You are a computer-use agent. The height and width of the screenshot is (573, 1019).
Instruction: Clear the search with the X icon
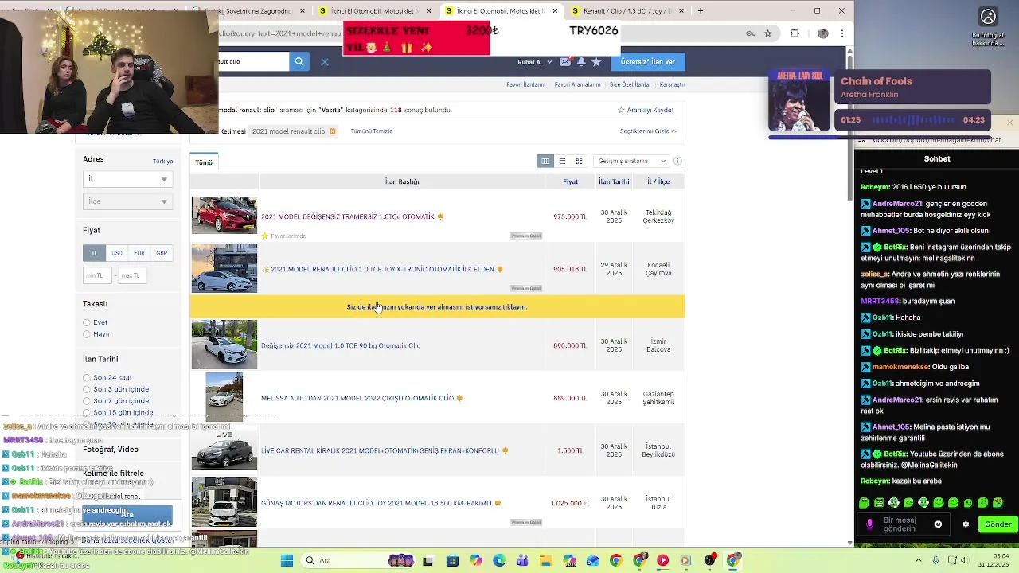click(325, 62)
